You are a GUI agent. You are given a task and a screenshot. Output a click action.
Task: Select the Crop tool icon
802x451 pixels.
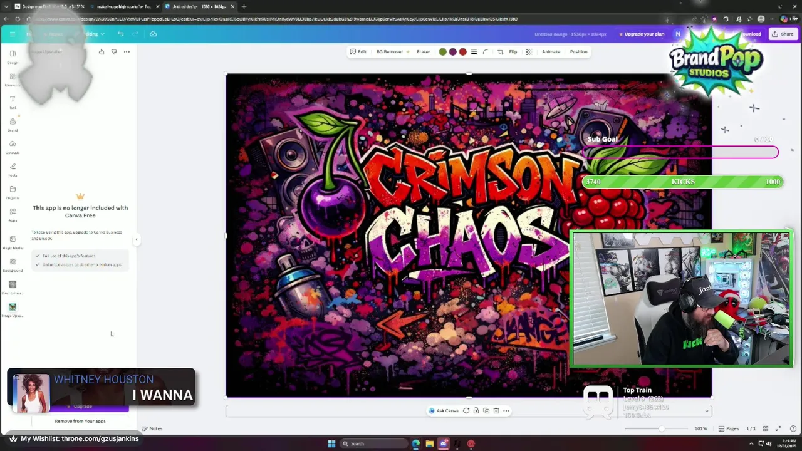(x=500, y=52)
